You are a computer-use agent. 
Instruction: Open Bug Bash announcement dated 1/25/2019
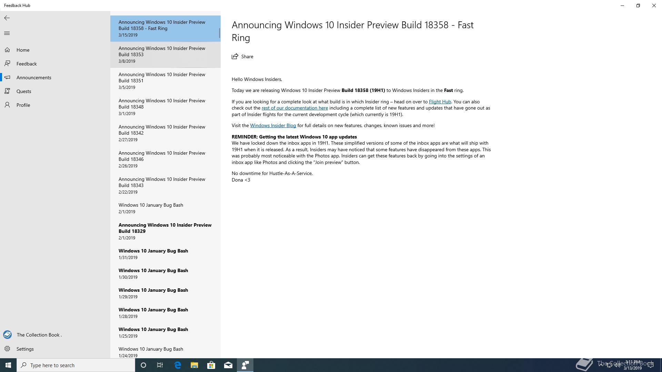tap(165, 333)
